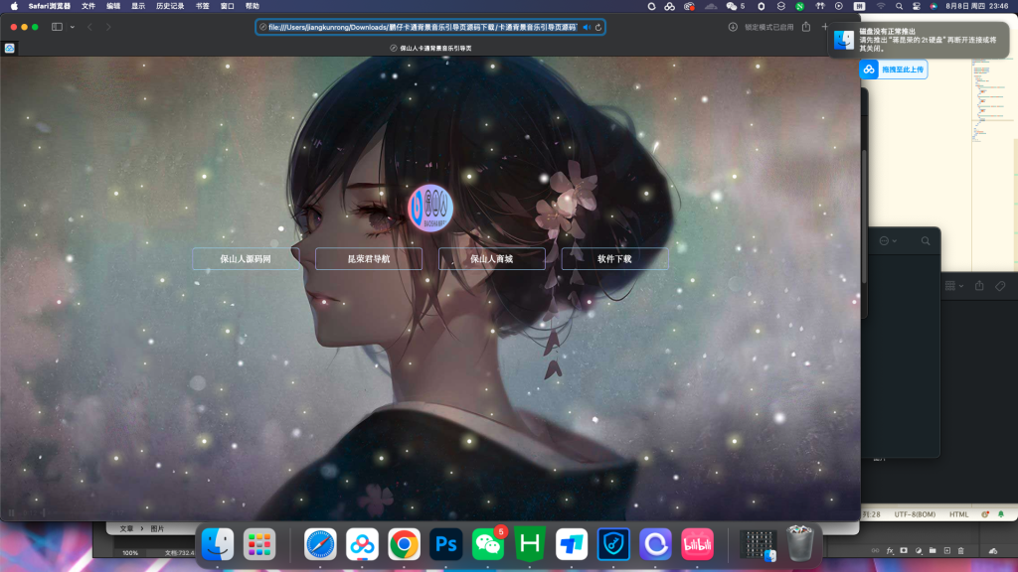Show Safari downloads list

[733, 27]
